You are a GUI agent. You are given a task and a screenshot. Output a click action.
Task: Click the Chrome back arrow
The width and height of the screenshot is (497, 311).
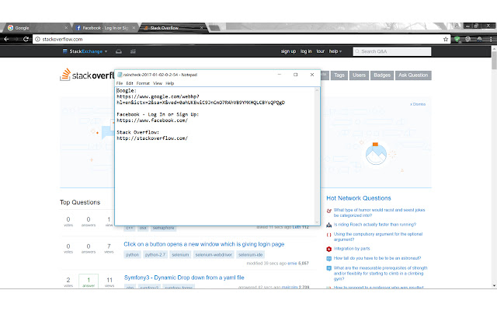[6, 39]
